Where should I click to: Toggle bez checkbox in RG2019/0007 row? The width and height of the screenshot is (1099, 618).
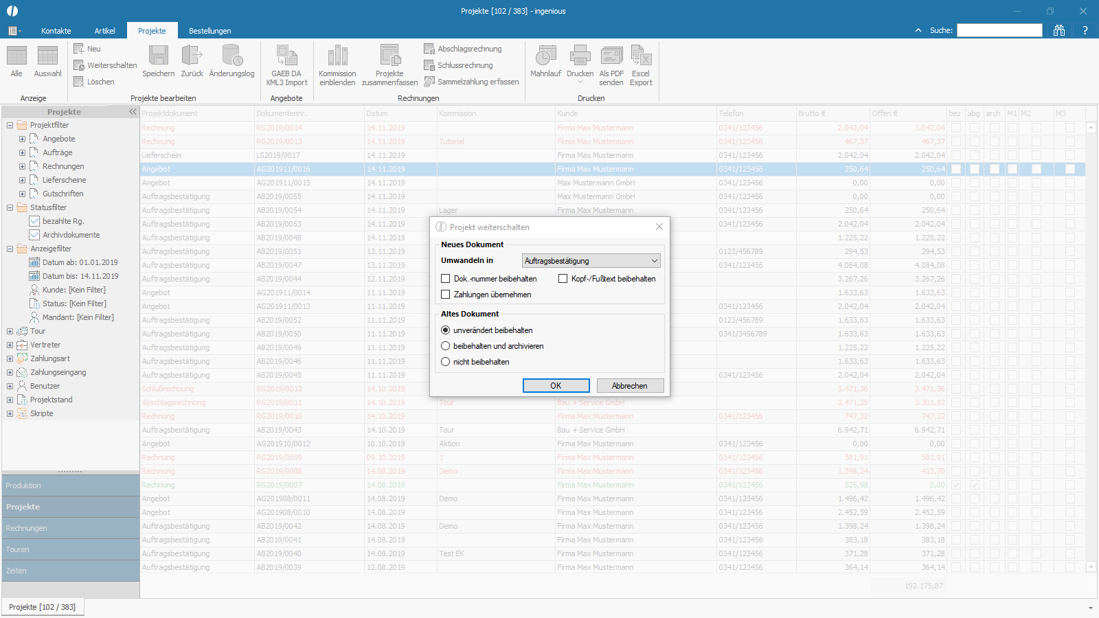[956, 485]
